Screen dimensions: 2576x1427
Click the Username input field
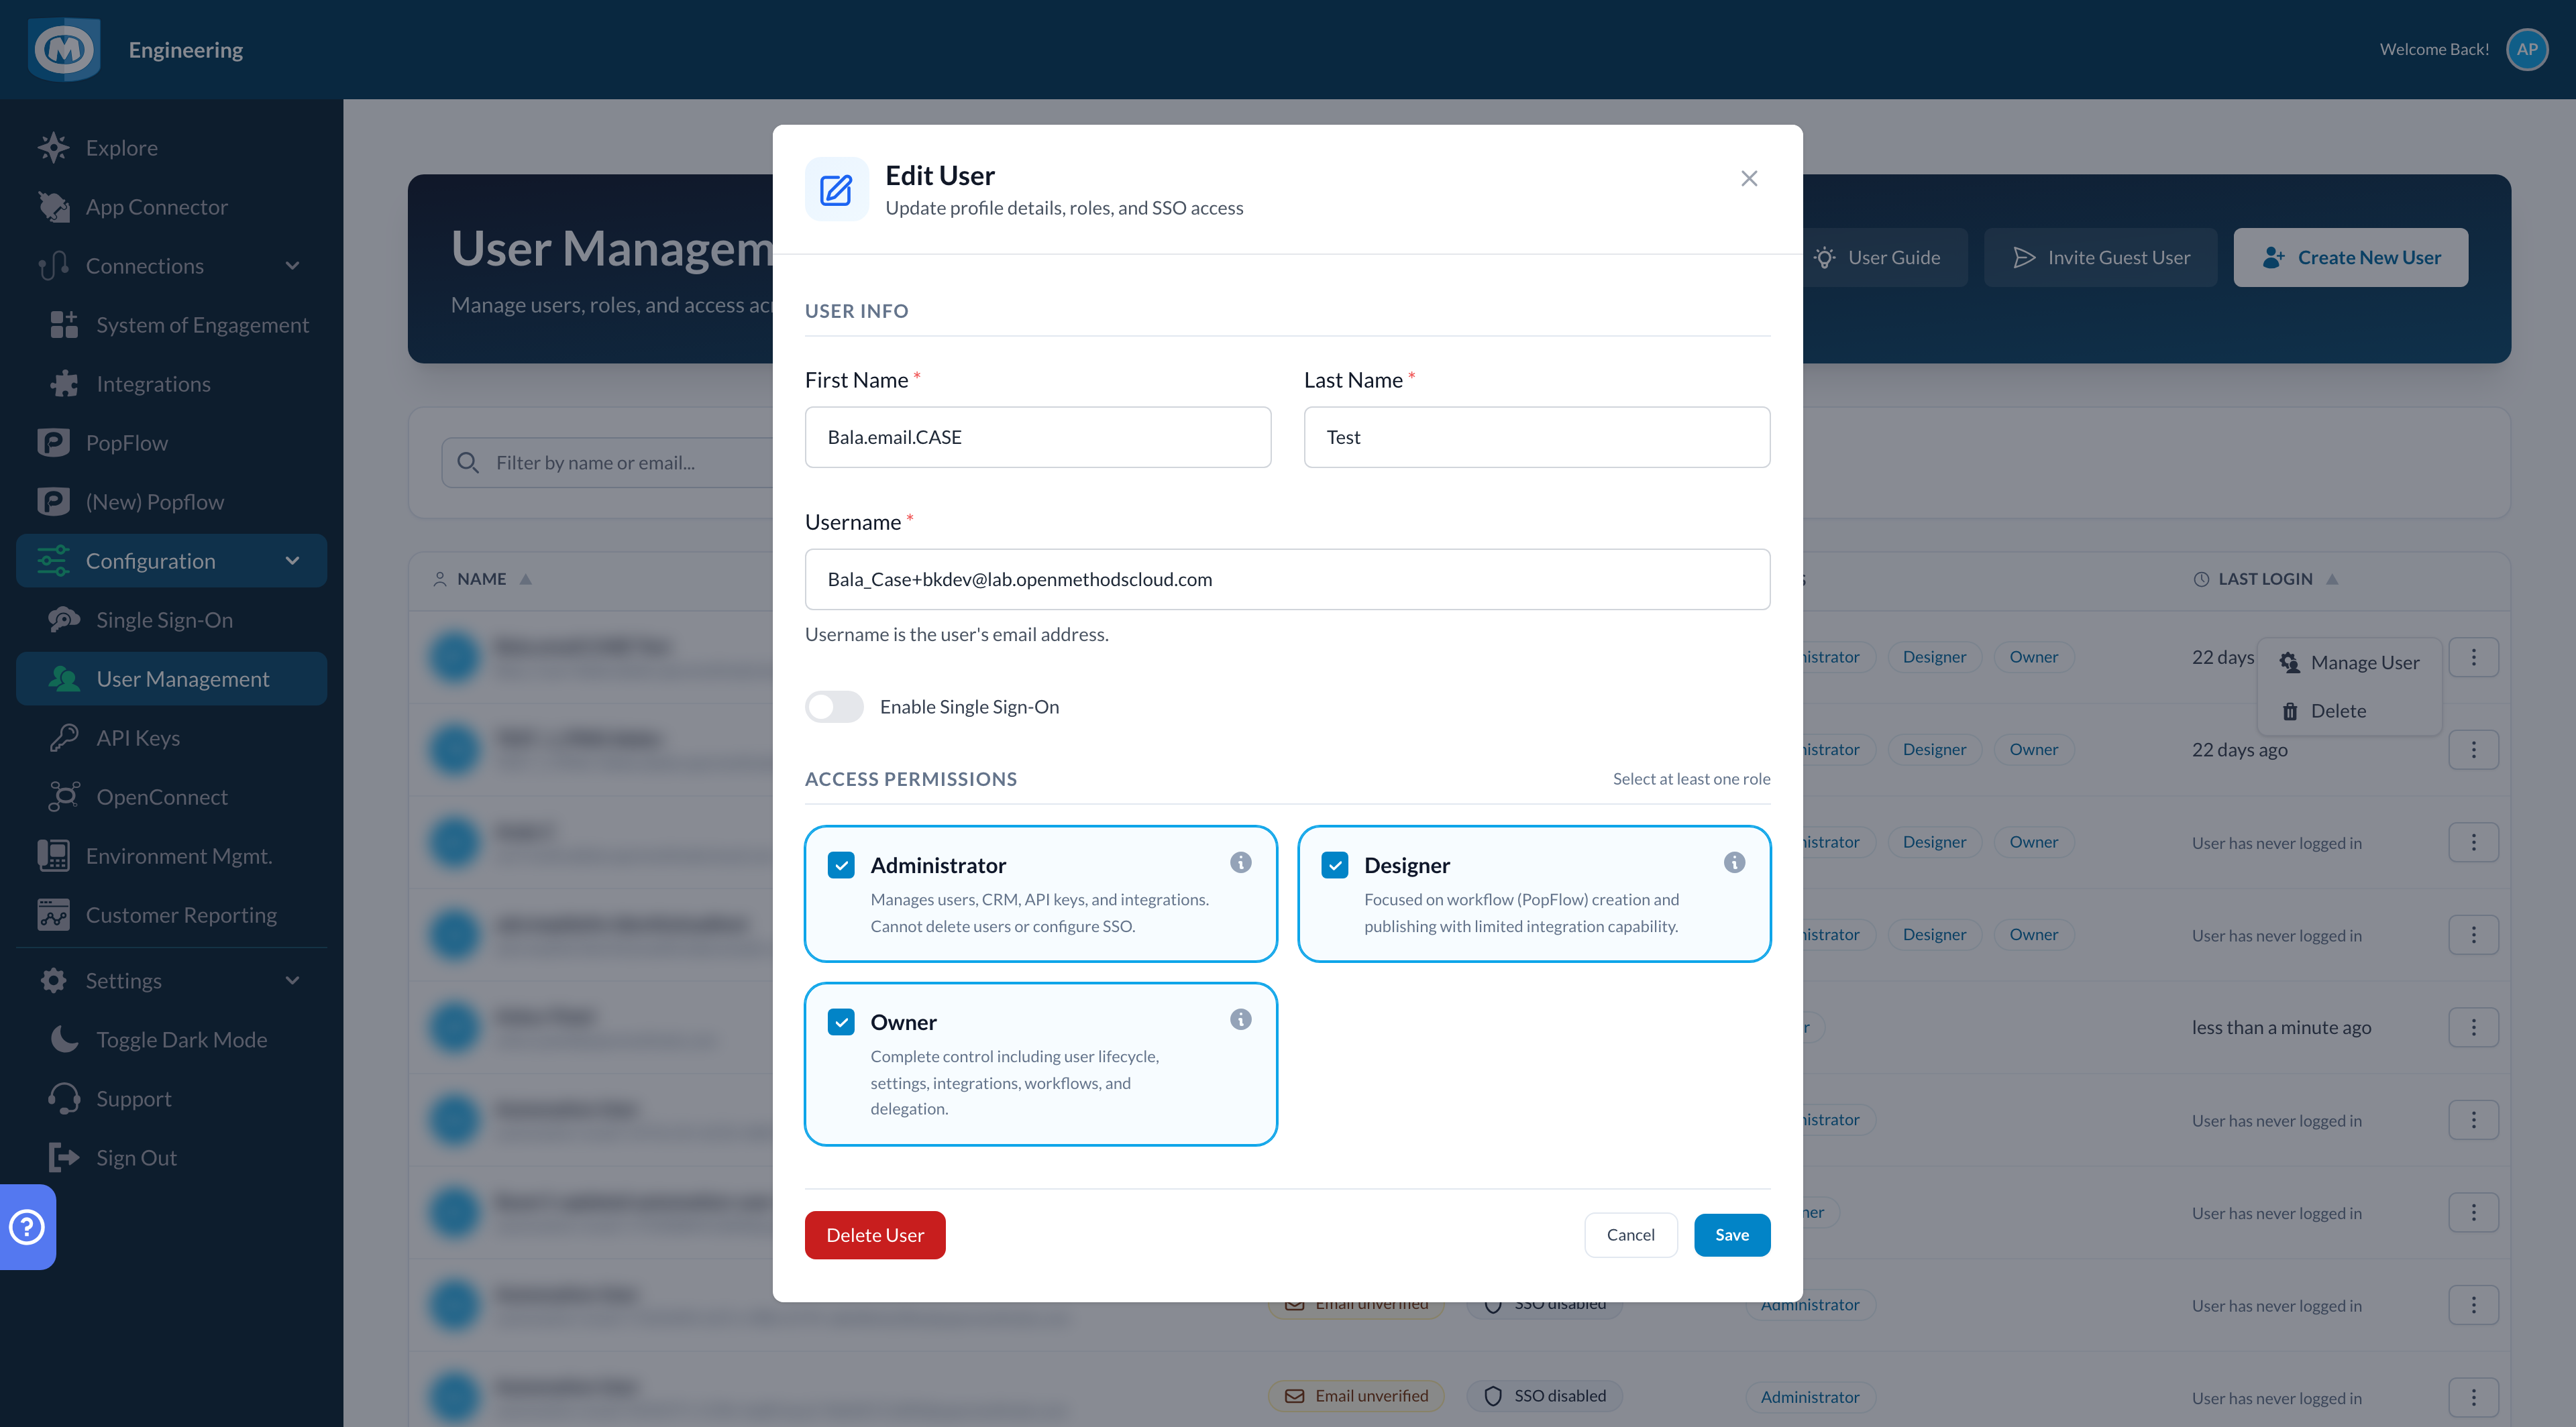pos(1287,579)
